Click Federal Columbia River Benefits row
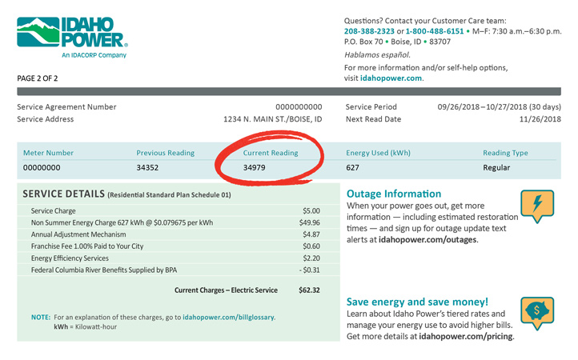This screenshot has width=578, height=360. (x=179, y=270)
